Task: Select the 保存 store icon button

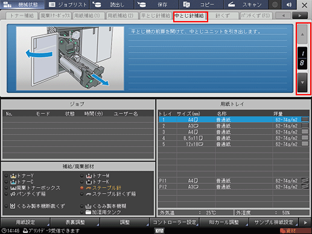Action: point(157,5)
